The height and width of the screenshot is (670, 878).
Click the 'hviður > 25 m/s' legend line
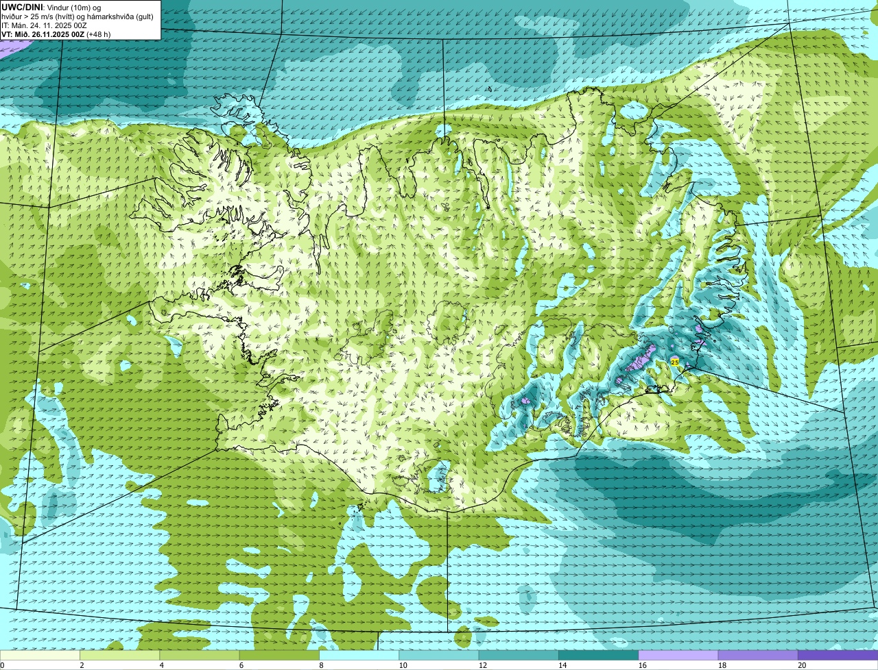click(x=78, y=16)
